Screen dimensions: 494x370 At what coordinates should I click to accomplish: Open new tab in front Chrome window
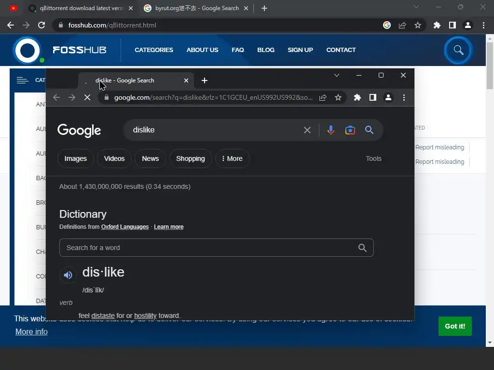(x=205, y=80)
